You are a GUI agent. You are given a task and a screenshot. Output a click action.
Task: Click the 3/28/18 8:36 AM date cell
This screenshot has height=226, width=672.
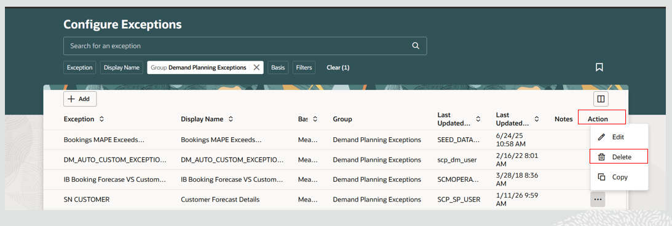click(x=517, y=180)
